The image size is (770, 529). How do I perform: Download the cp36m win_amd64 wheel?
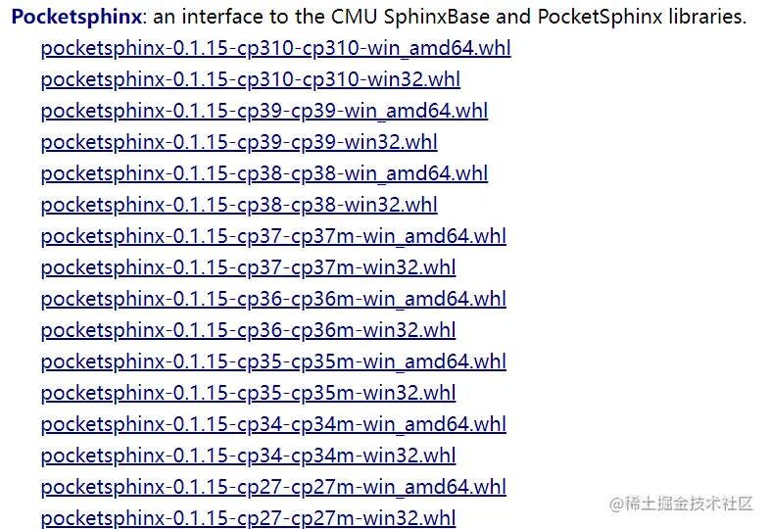tap(273, 299)
